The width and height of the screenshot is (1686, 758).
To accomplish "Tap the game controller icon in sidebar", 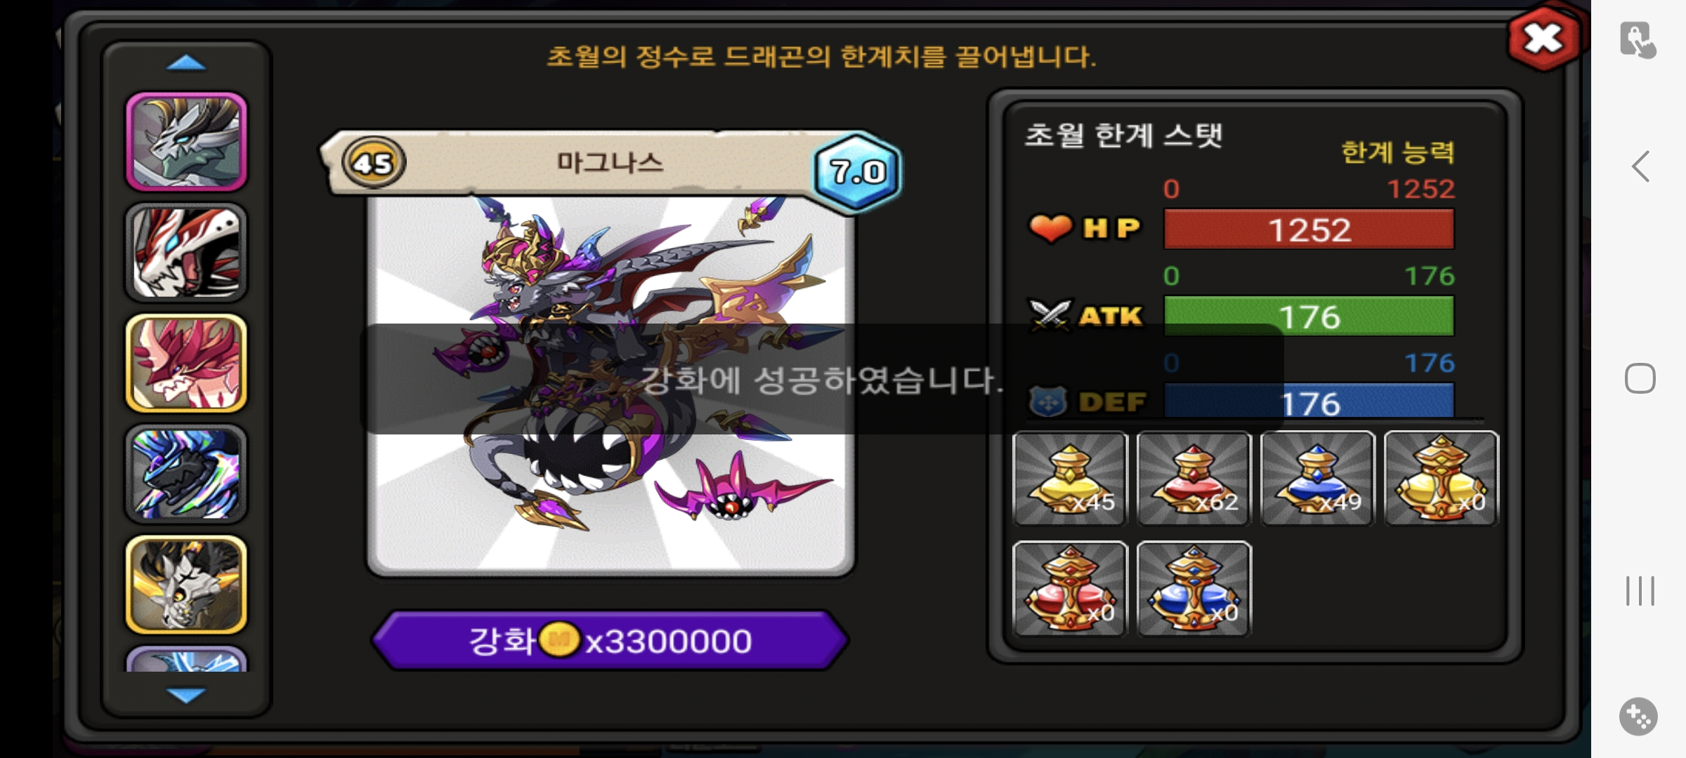I will pyautogui.click(x=1638, y=717).
